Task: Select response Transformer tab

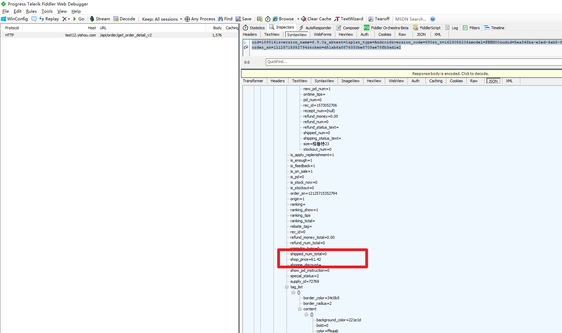Action: pos(253,81)
